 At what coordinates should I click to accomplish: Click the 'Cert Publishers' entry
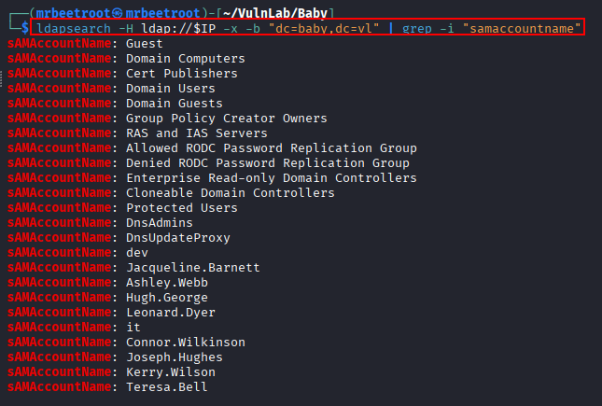pos(182,74)
